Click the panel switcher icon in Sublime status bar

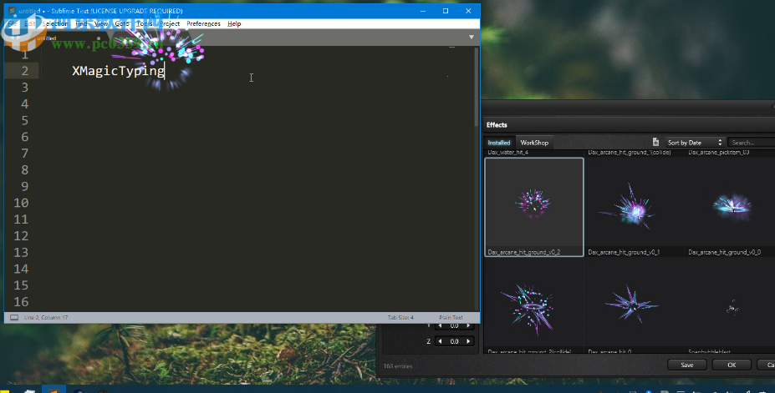[14, 318]
